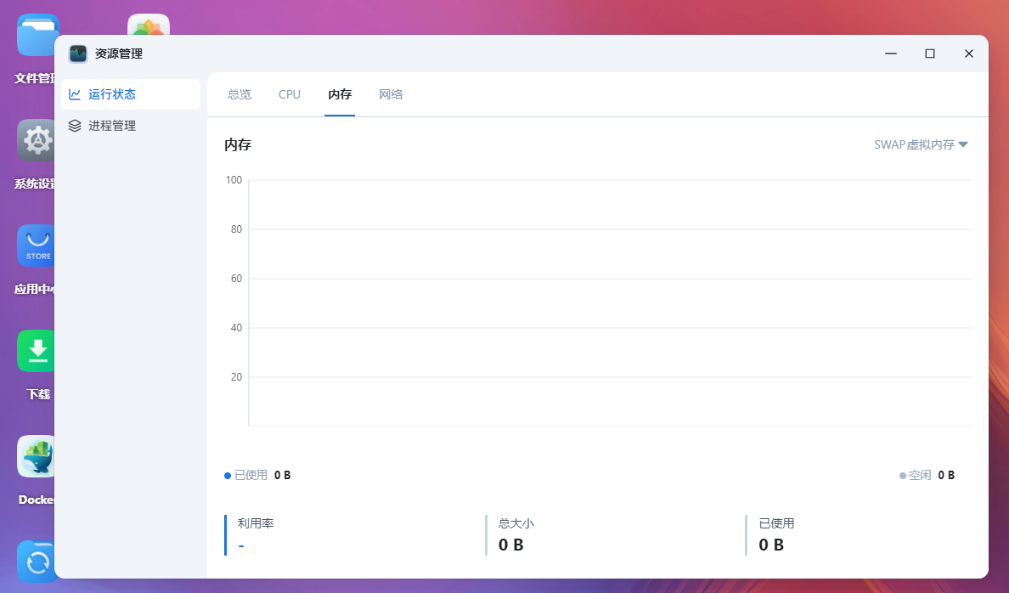The image size is (1009, 593).
Task: Open 系统设置 gear icon on desktop
Action: (x=37, y=141)
